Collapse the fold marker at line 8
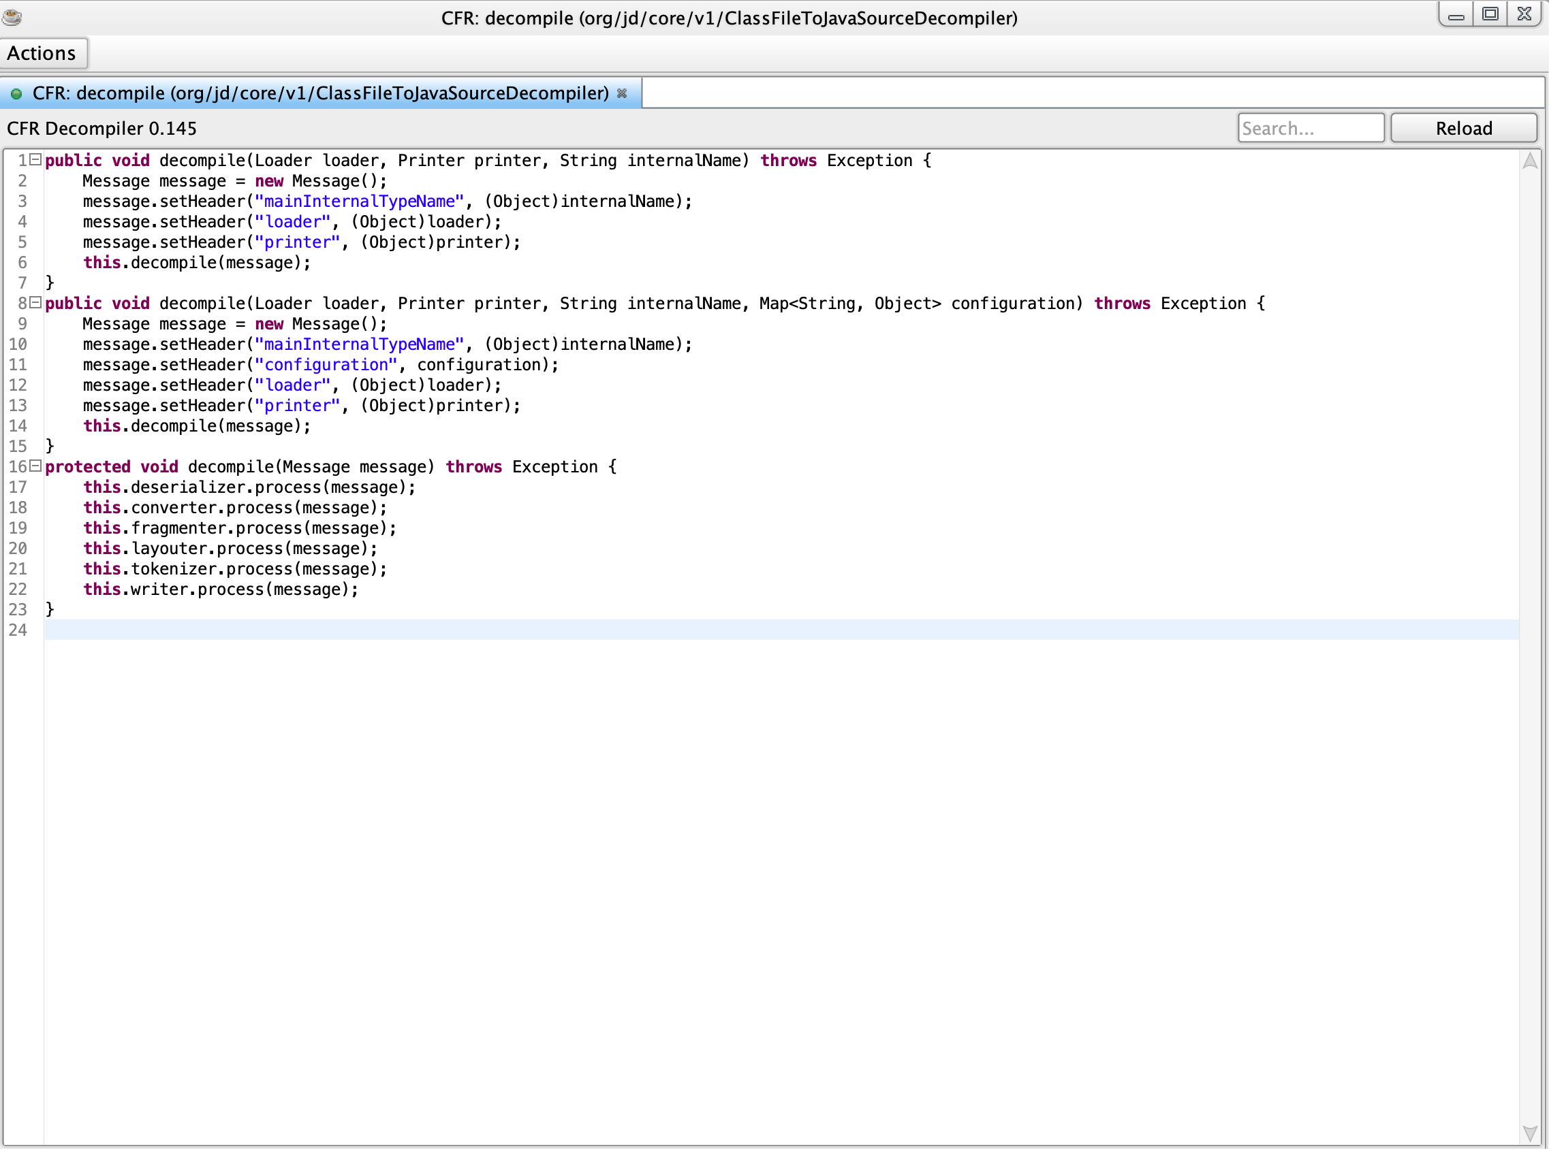The width and height of the screenshot is (1549, 1149). (x=35, y=302)
